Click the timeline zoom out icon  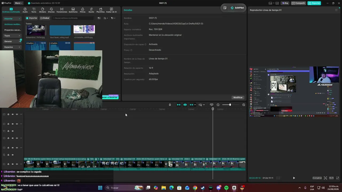(x=218, y=105)
